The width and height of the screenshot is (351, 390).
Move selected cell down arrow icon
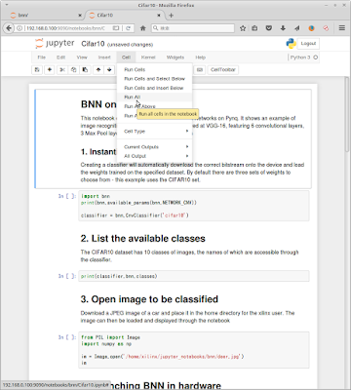coord(109,70)
